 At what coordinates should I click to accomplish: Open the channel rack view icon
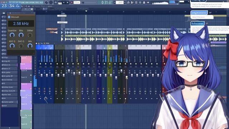click(x=136, y=3)
